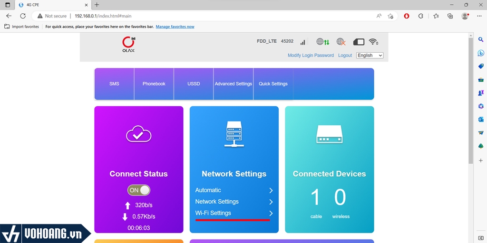Click the Wi-Fi clients status icon
487x243 pixels.
tap(373, 42)
